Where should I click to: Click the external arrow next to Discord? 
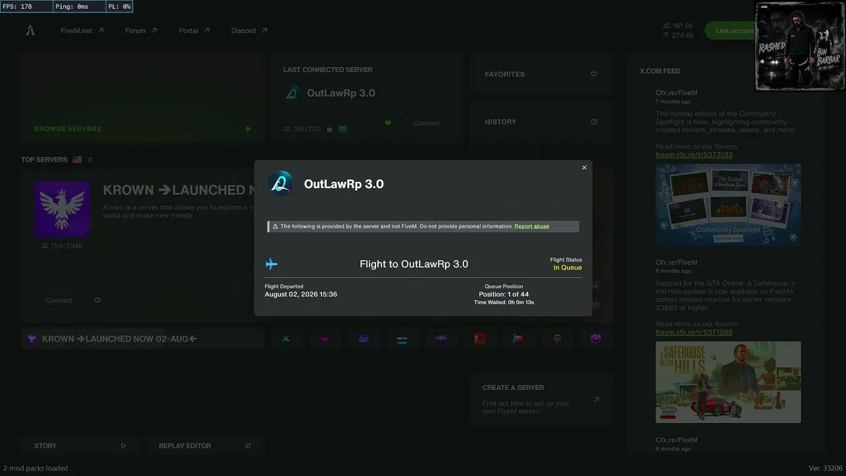264,30
